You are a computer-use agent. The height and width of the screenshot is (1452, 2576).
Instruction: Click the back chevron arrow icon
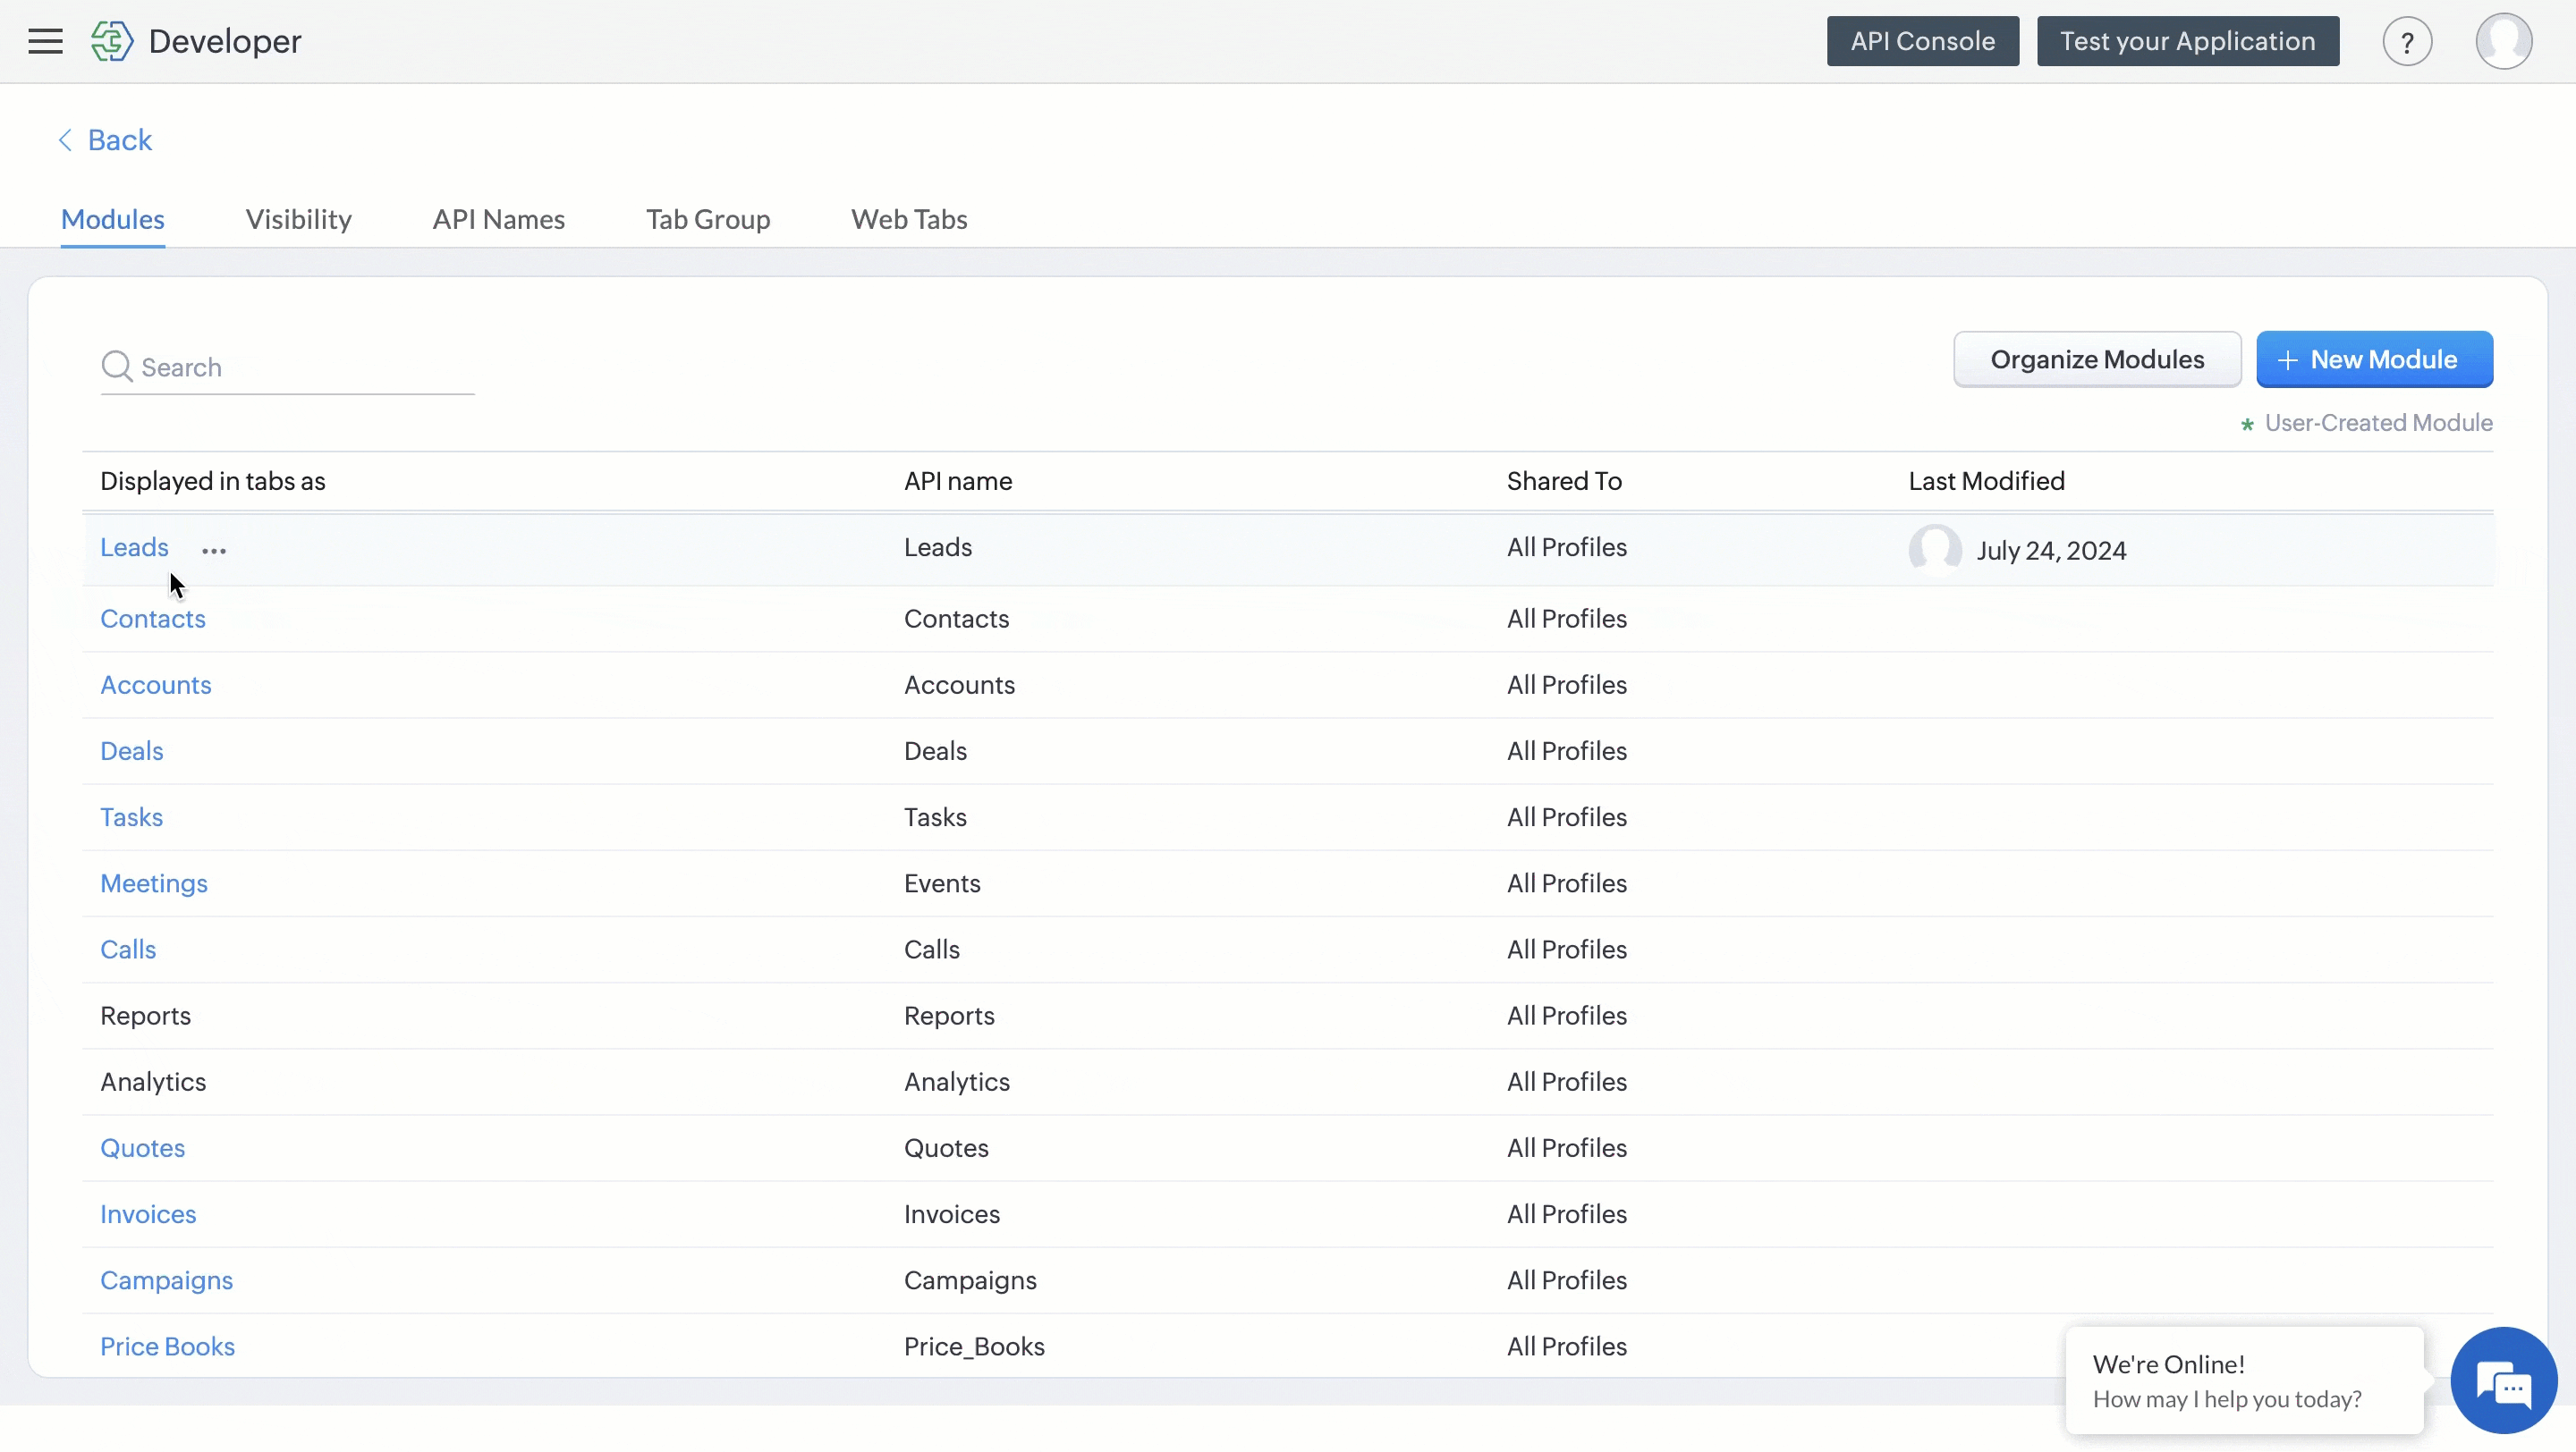66,139
